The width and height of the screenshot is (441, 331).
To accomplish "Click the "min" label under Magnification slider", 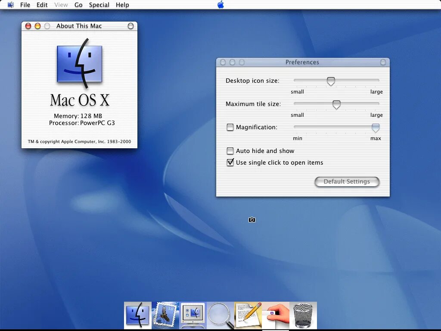I will point(298,138).
